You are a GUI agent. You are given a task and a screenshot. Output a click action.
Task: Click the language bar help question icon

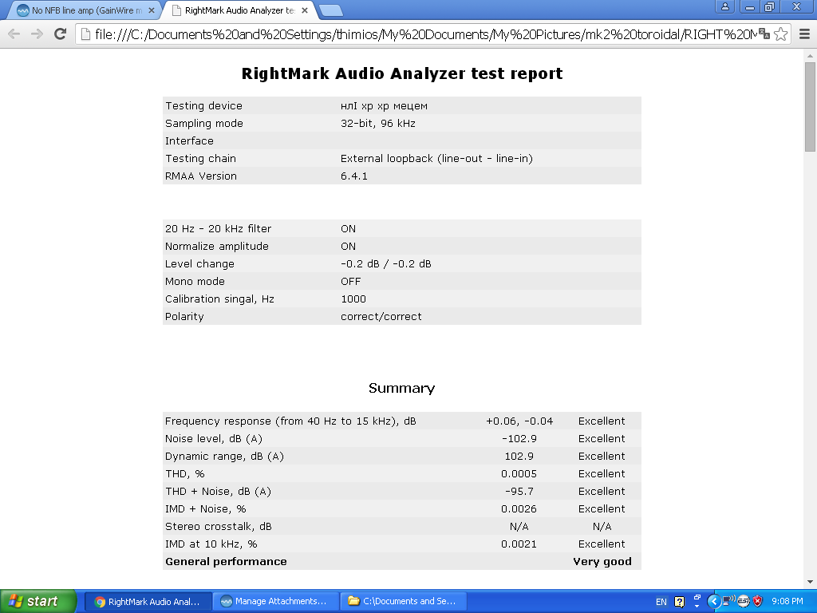click(680, 602)
